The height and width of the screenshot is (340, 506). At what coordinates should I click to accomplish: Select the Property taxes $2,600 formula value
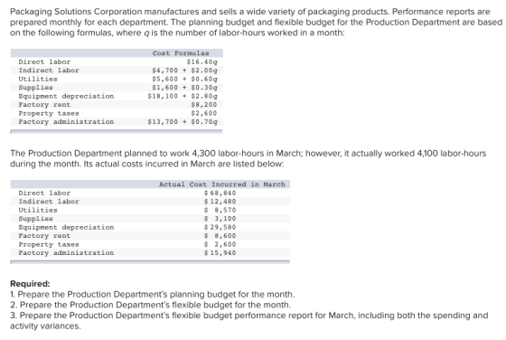click(x=204, y=113)
